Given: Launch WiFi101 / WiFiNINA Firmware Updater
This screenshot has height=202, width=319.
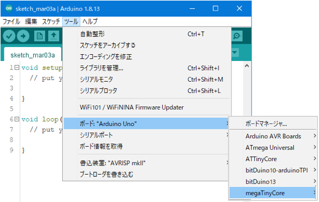Looking at the screenshot, I should point(147,107).
